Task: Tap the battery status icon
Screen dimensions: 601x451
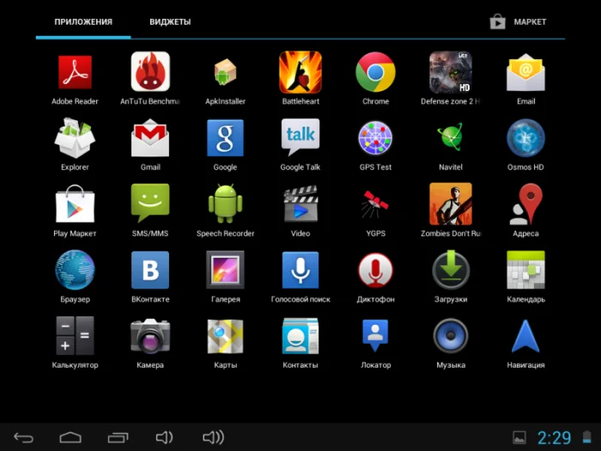Action: pos(586,437)
